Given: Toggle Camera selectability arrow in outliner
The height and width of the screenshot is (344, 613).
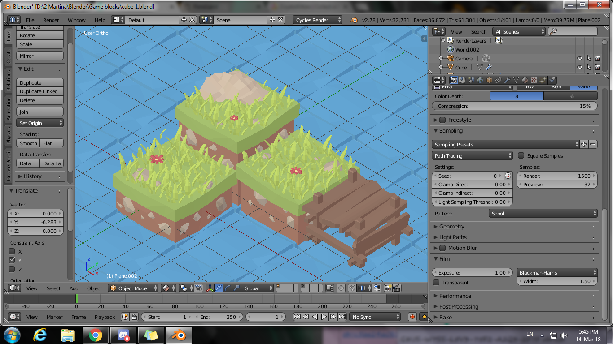Looking at the screenshot, I should pyautogui.click(x=589, y=59).
